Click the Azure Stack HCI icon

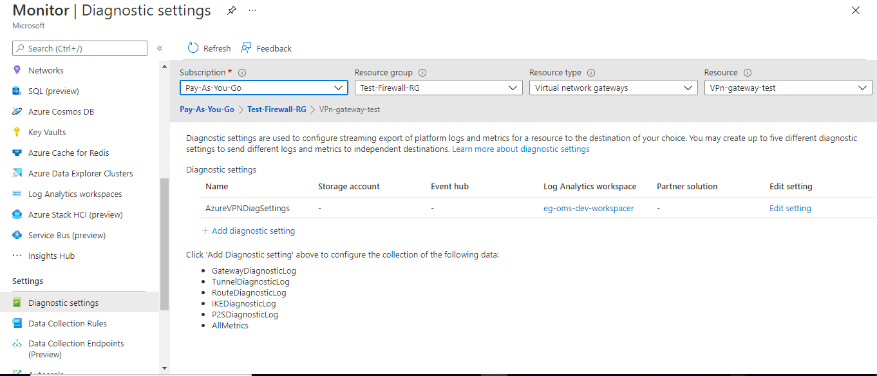point(17,214)
